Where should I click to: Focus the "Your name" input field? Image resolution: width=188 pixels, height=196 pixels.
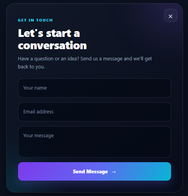pos(95,88)
